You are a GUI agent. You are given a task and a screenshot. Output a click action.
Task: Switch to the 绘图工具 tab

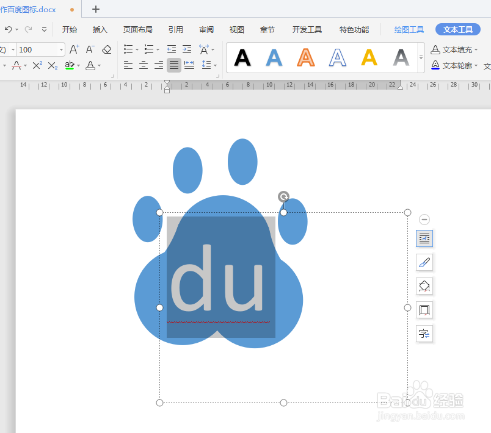tap(409, 30)
